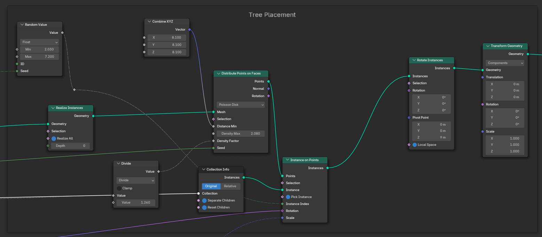The height and width of the screenshot is (237, 542).
Task: Open the Poisson Disk distribution dropdown
Action: [x=241, y=105]
